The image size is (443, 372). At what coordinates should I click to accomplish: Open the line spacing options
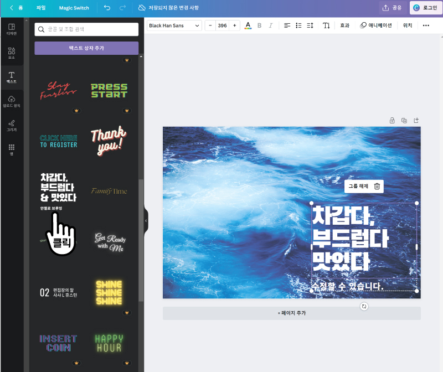[x=311, y=25]
